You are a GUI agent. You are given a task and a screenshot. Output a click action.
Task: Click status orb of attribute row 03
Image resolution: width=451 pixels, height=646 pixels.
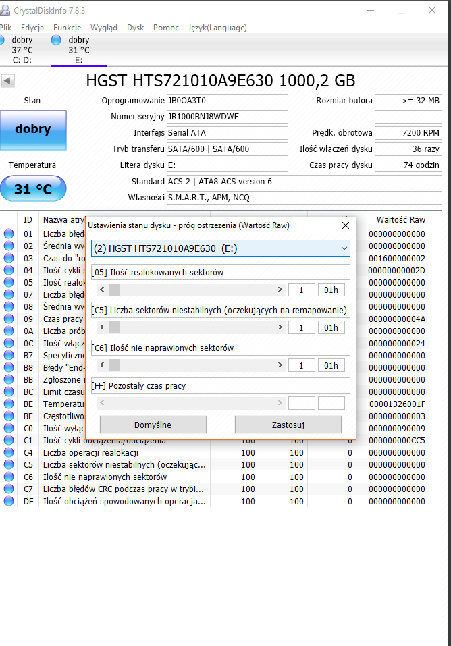pyautogui.click(x=9, y=259)
